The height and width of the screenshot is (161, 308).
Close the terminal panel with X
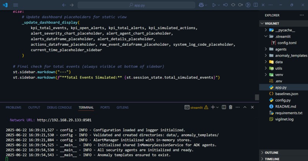[x=252, y=107]
